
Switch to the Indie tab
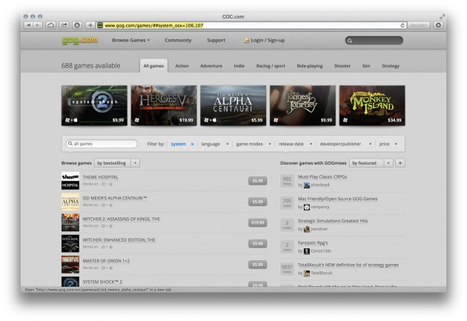coord(239,66)
